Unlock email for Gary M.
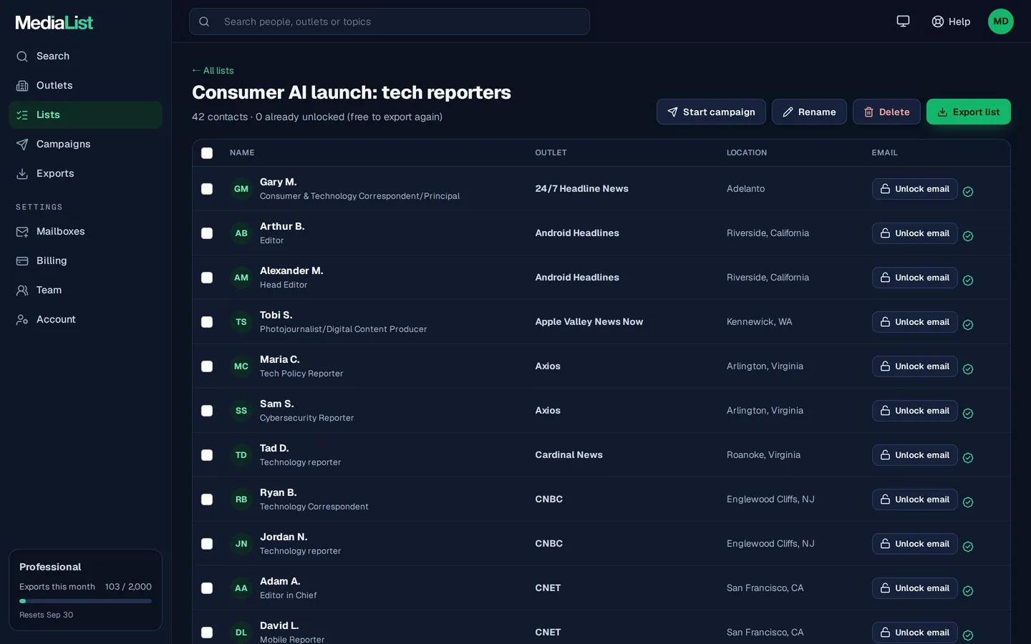This screenshot has height=644, width=1031. 915,189
